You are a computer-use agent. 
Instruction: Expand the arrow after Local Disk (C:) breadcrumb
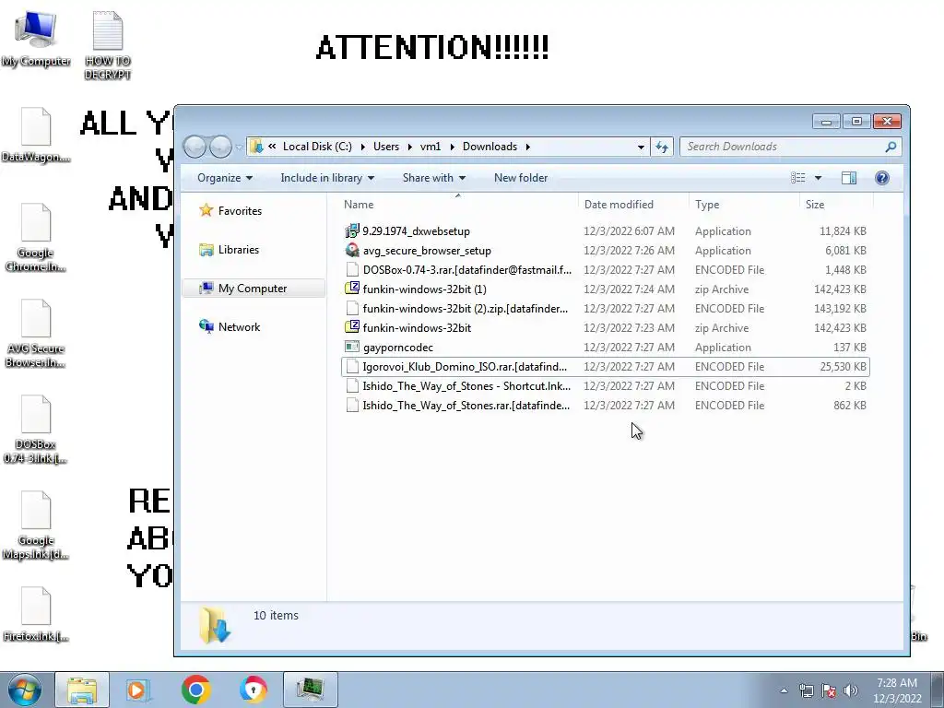point(362,147)
